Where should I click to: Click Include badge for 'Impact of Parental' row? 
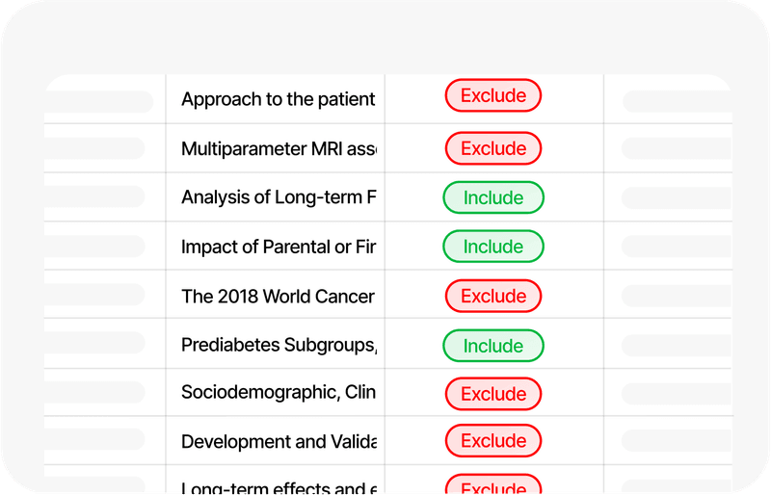[492, 247]
